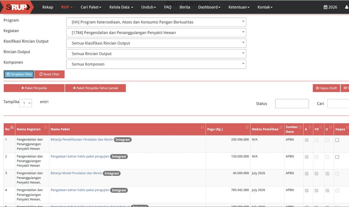Open the Belanja Pemeliharaan Peralatan dan Mesin link
This screenshot has height=207, width=349.
(x=82, y=139)
